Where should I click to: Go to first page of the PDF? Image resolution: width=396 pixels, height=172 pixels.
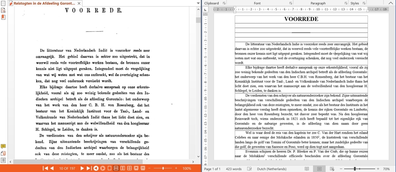coord(45,168)
